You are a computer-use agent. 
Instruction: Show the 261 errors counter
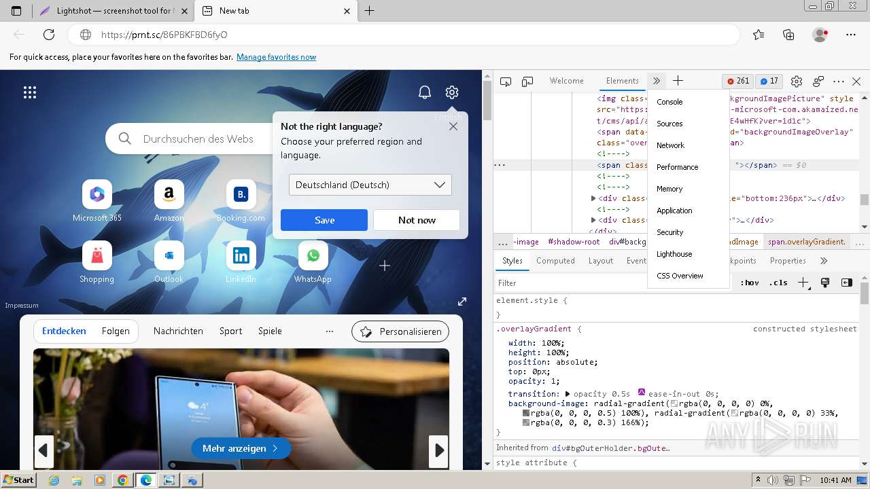[x=738, y=81]
